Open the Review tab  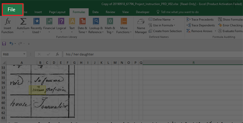(110, 12)
